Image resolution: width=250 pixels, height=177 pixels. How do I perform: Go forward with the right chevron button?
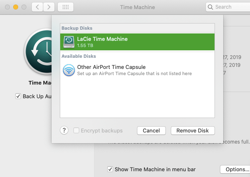49,7
